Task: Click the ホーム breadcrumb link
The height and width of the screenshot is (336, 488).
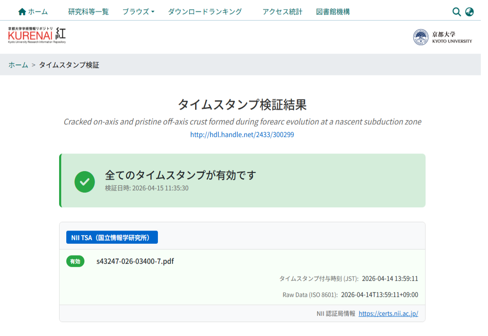Action: [x=18, y=65]
